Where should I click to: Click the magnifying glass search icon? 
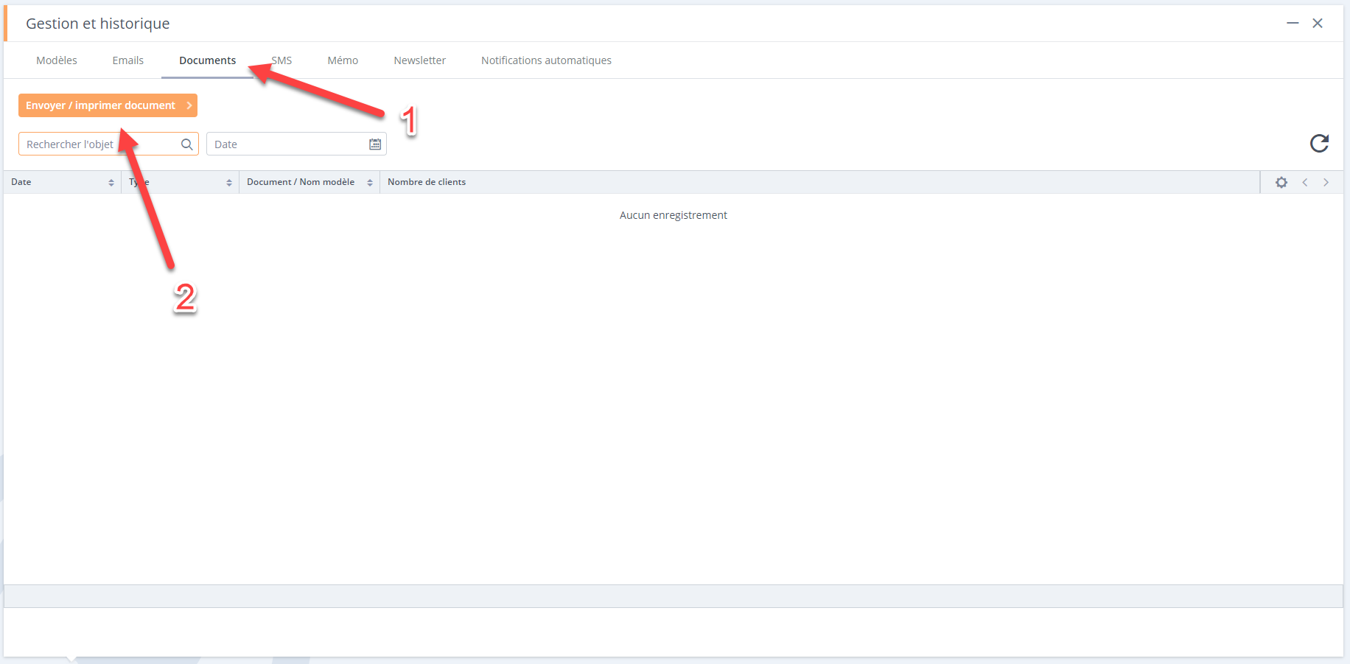[187, 144]
